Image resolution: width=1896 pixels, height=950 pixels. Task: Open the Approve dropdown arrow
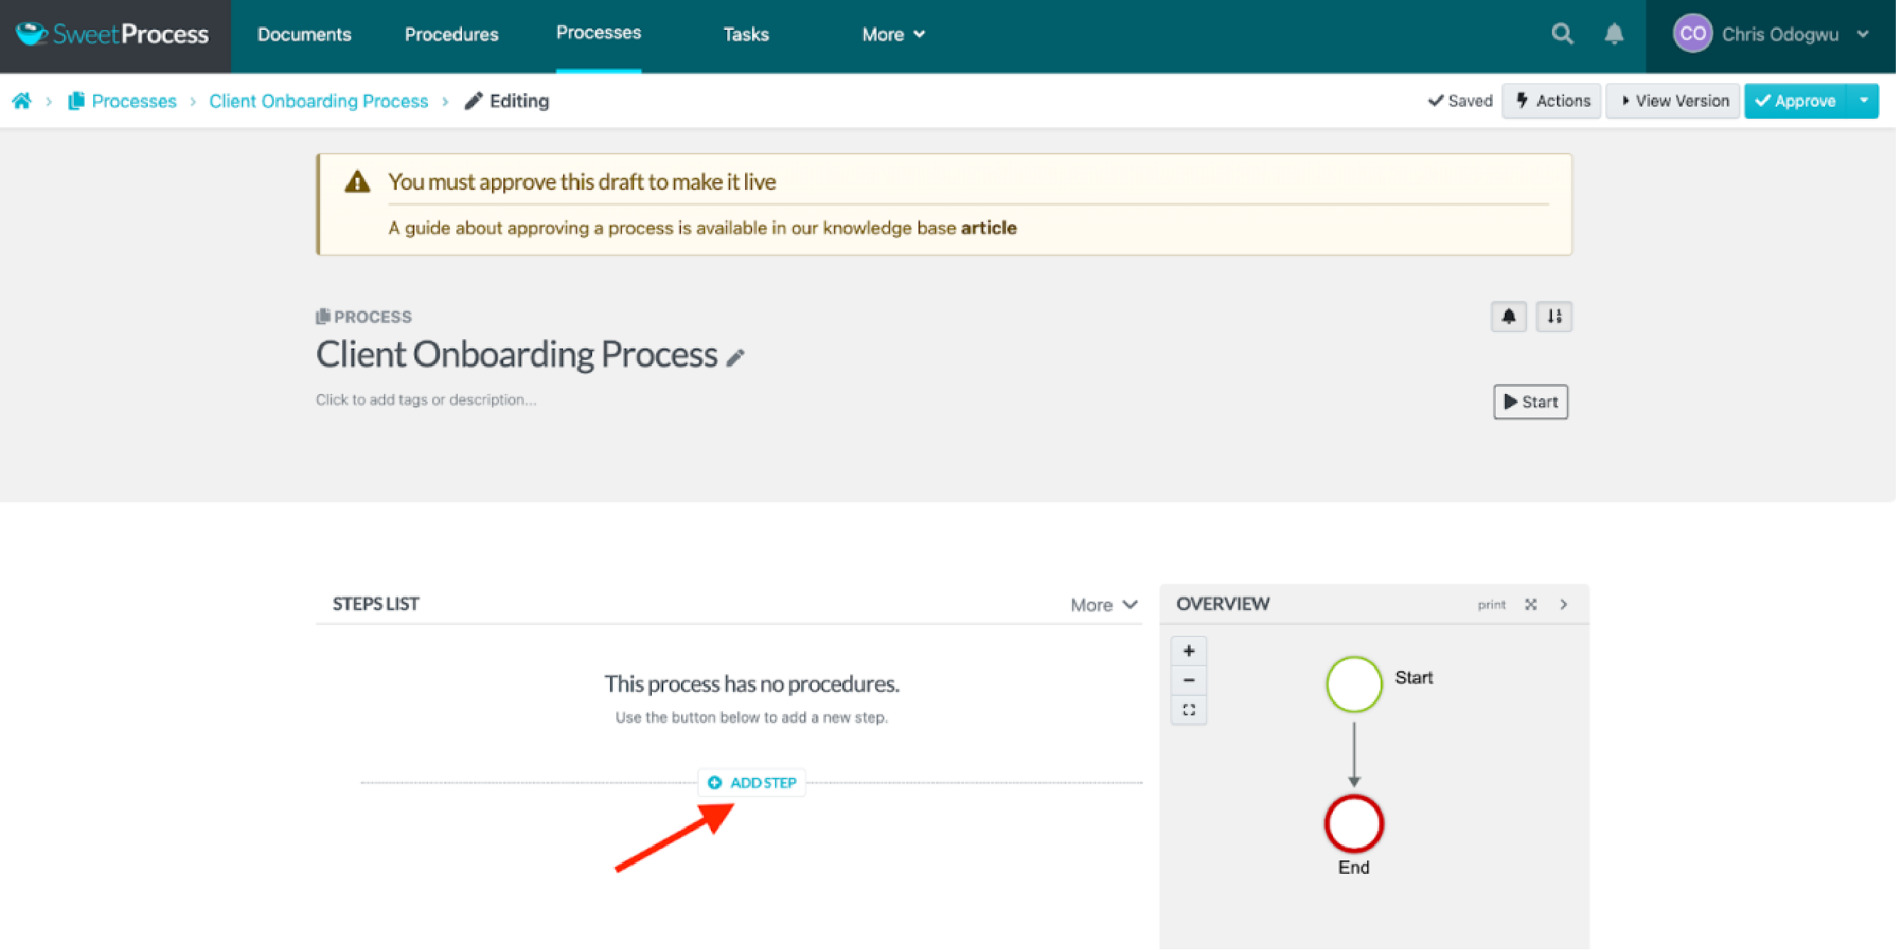click(1864, 101)
